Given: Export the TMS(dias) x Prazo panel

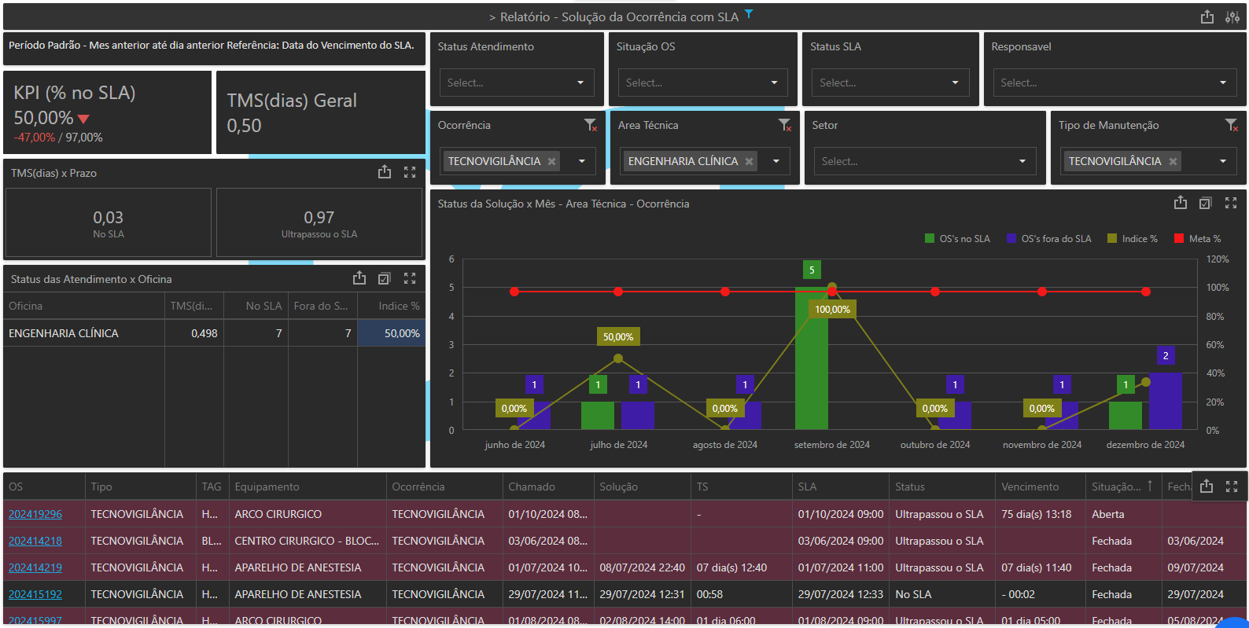Looking at the screenshot, I should pyautogui.click(x=384, y=172).
